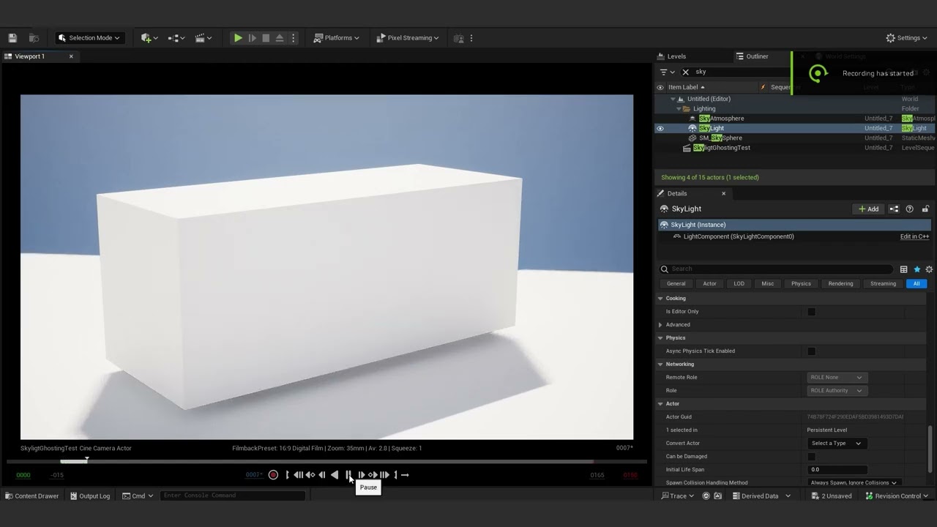Viewport: 937px width, 527px height.
Task: Open the Settings dropdown menu
Action: (x=906, y=38)
